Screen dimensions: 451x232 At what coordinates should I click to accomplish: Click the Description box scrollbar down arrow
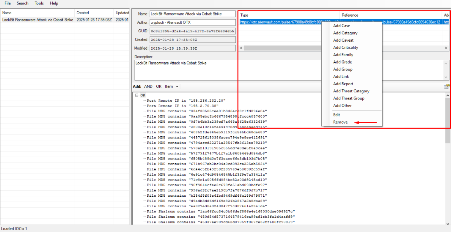point(446,77)
